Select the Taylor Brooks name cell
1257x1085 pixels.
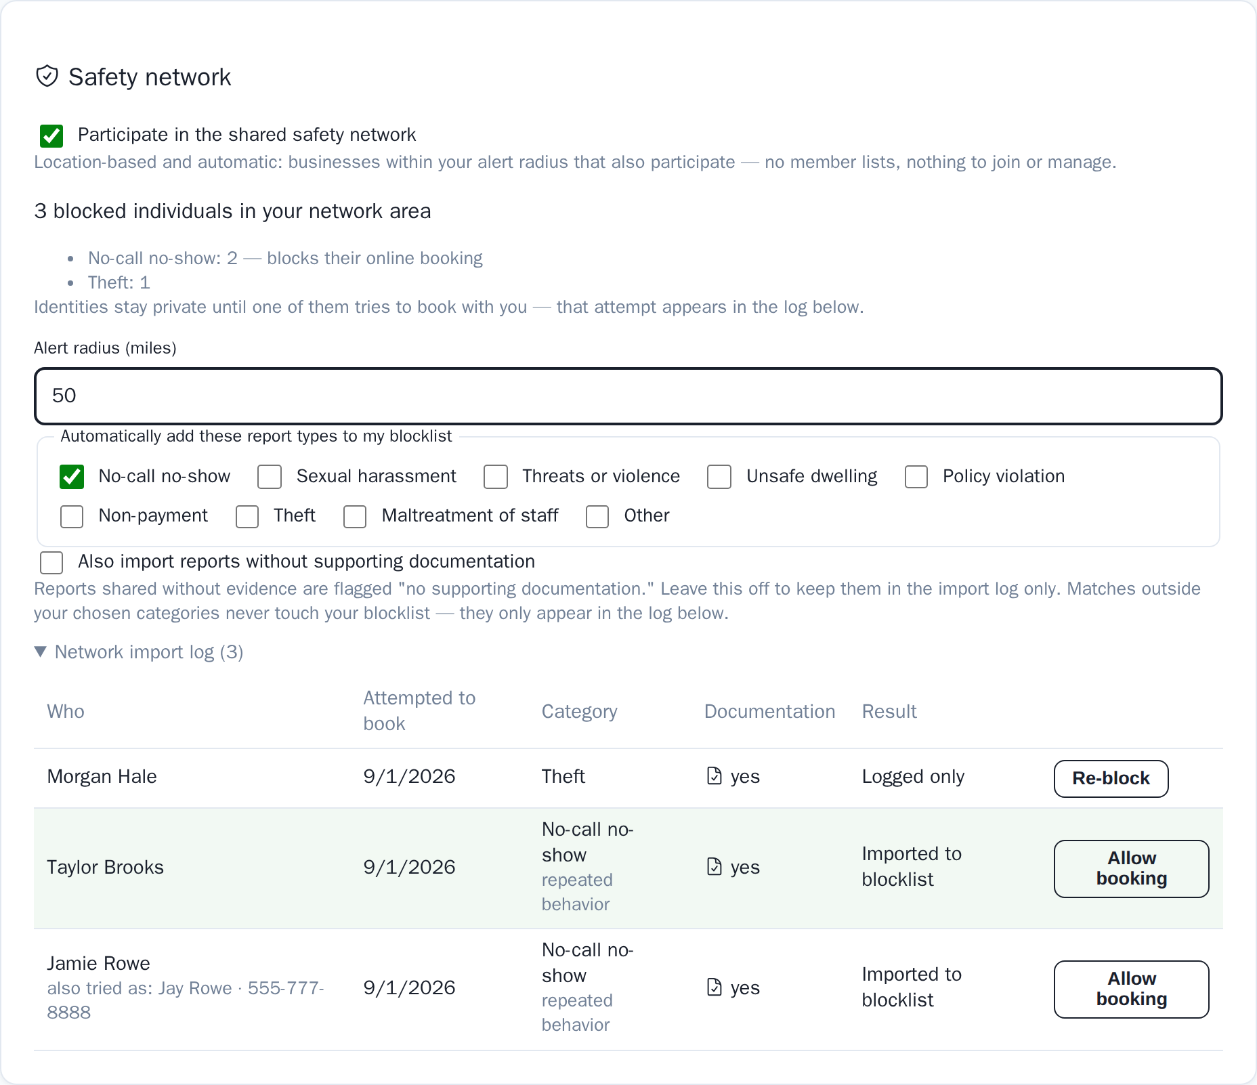click(x=105, y=867)
